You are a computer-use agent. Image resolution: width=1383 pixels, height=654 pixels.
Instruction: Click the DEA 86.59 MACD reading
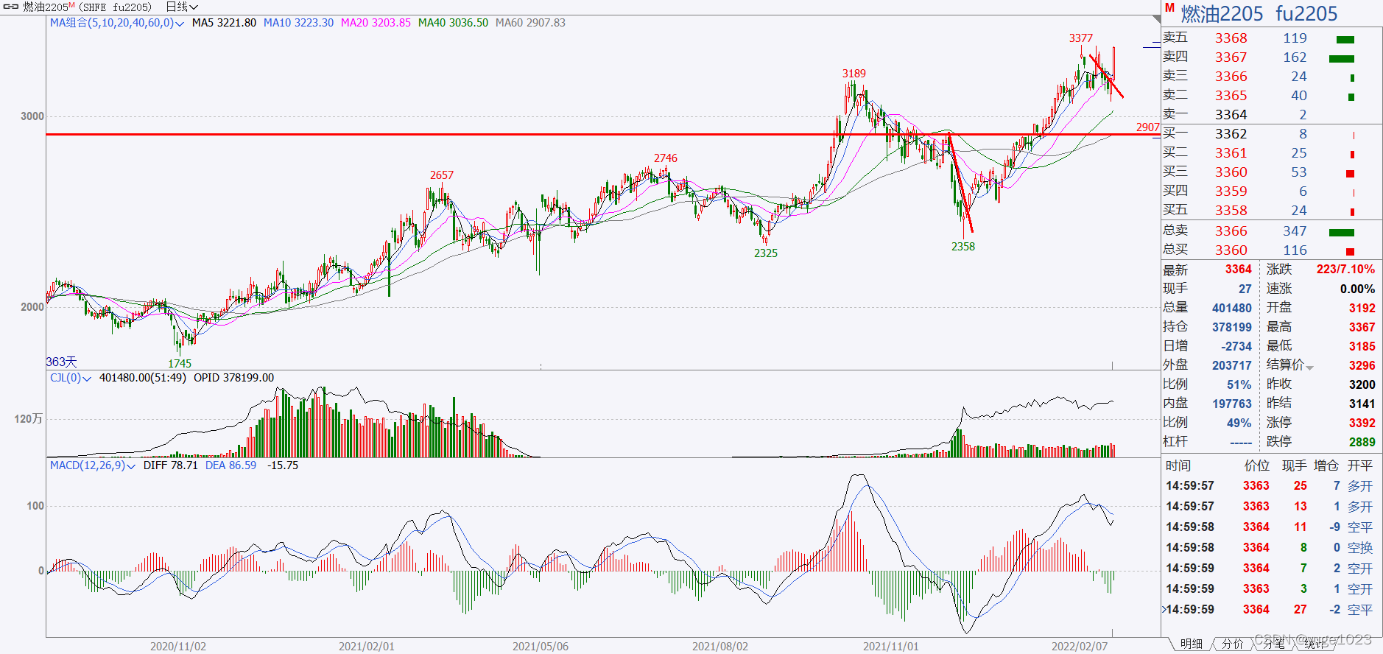point(230,465)
